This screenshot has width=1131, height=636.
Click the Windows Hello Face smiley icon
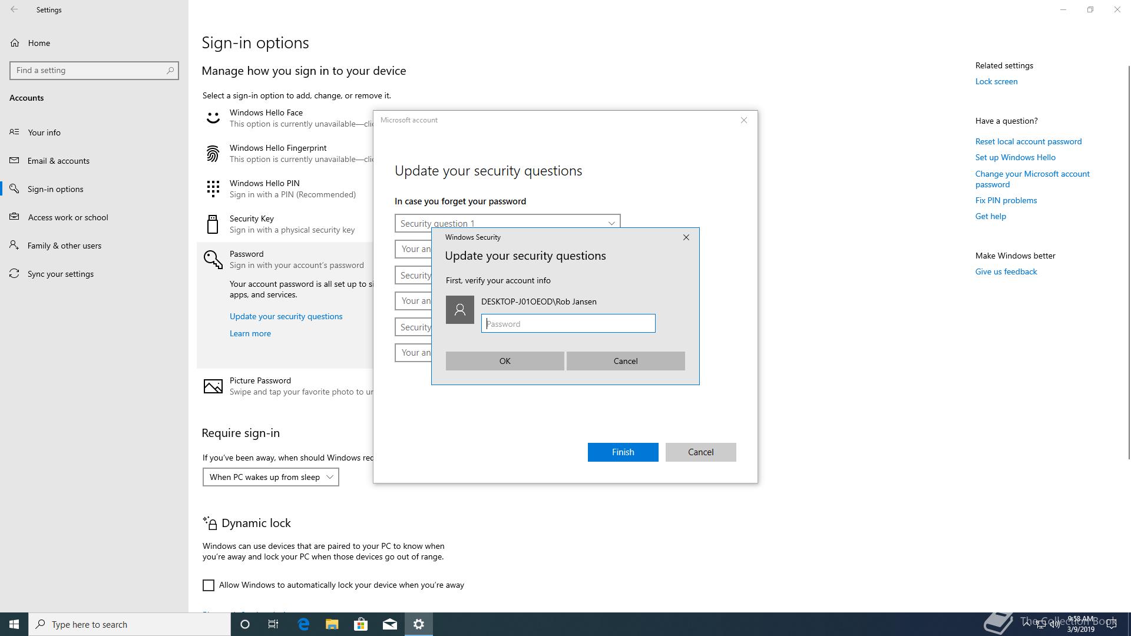(213, 118)
